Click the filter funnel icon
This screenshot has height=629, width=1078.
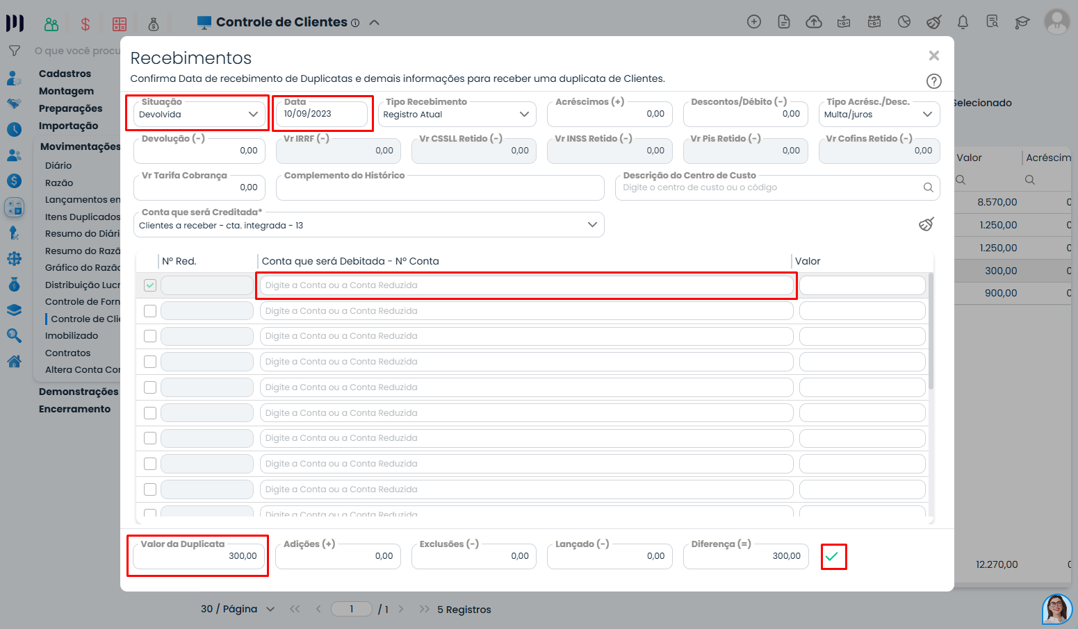[x=14, y=51]
